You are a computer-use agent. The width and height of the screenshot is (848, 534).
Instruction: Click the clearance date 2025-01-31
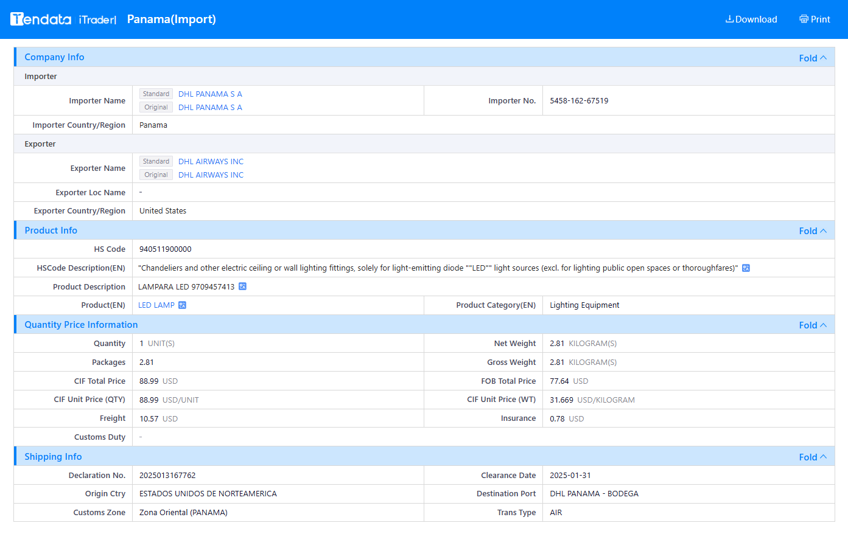point(570,476)
